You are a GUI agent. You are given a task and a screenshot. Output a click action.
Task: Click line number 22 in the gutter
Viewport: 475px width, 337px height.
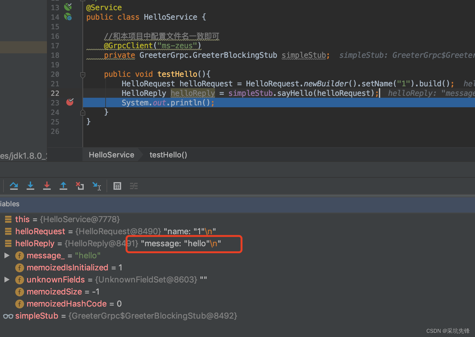(55, 93)
